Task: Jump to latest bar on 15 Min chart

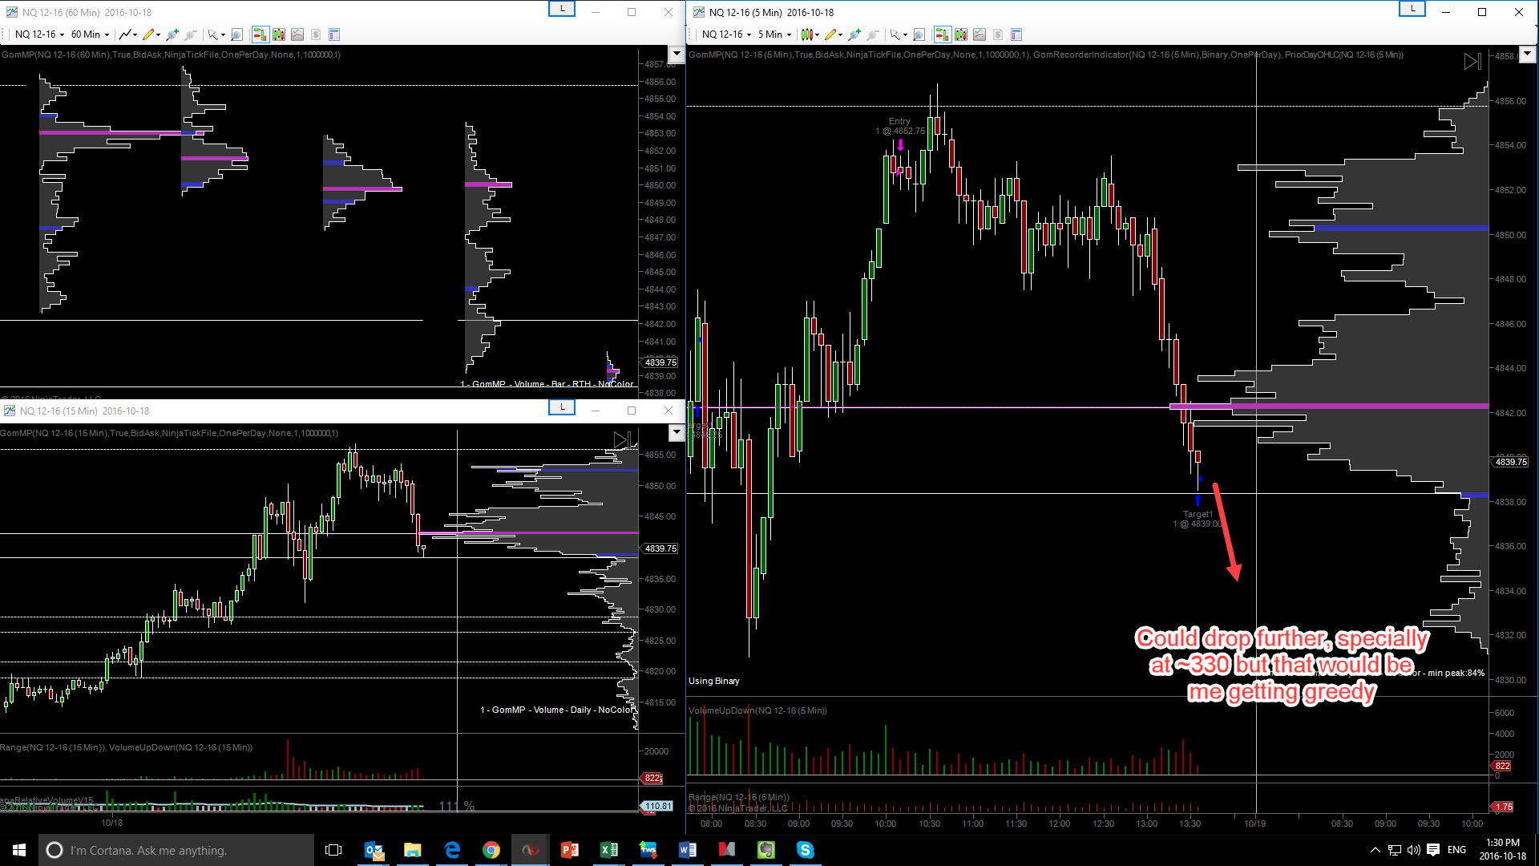Action: [623, 439]
